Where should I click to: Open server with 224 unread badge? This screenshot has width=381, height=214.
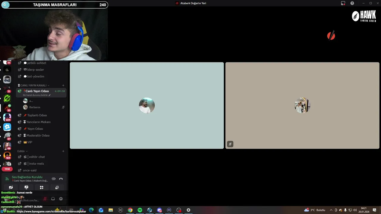point(7,117)
